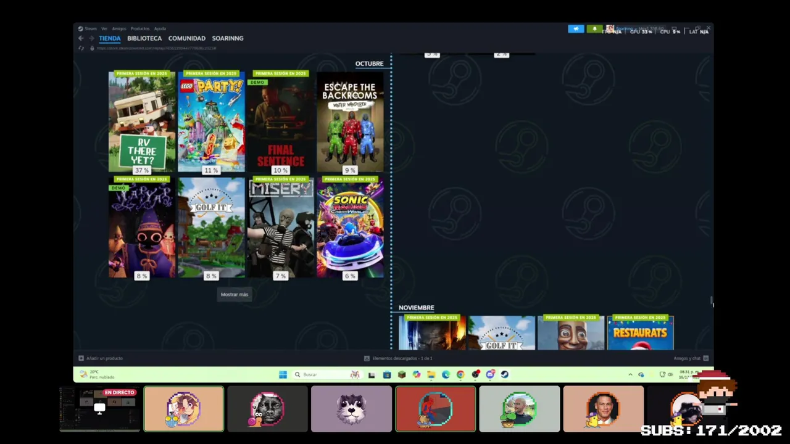The height and width of the screenshot is (444, 790).
Task: Open the LEGO Party! game cover
Action: [211, 122]
